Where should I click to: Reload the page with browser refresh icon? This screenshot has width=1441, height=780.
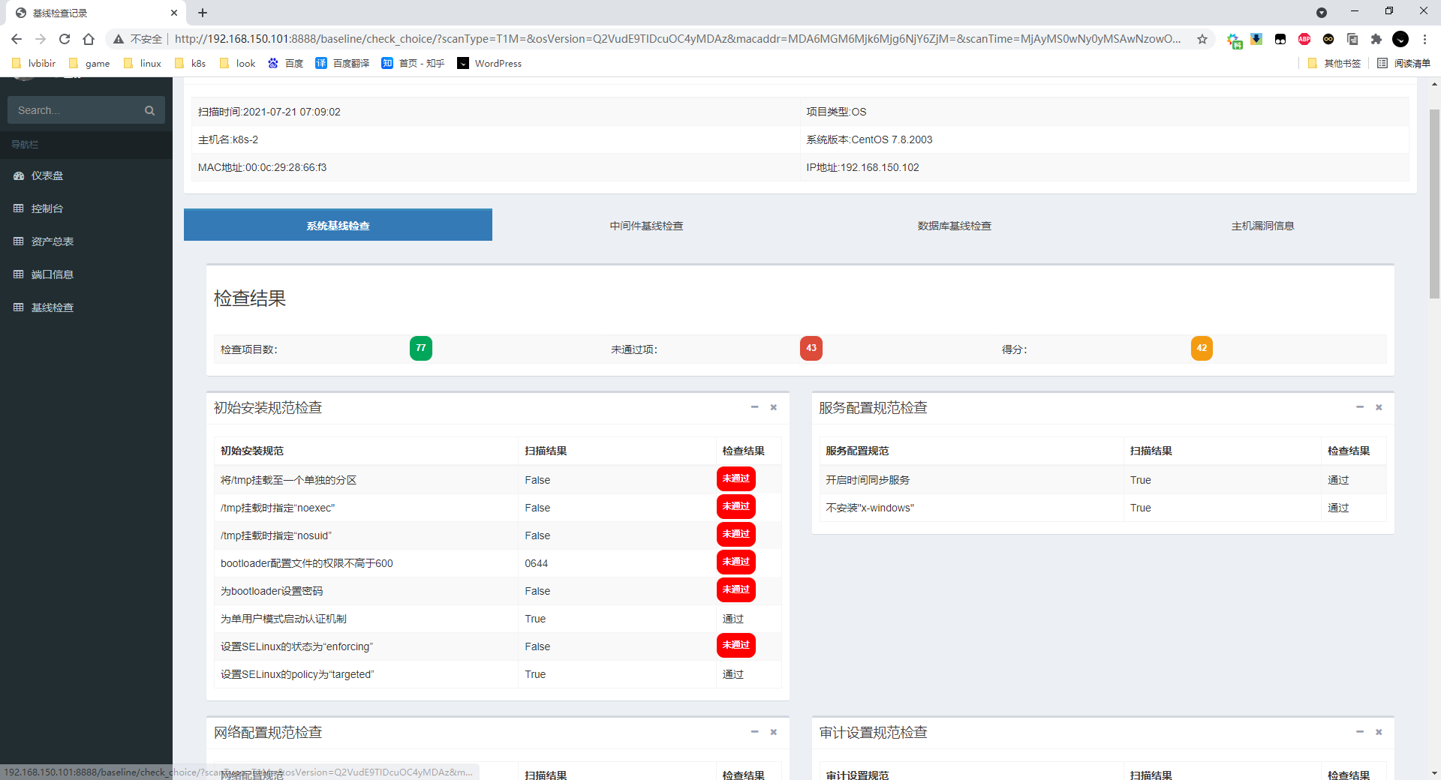tap(65, 39)
